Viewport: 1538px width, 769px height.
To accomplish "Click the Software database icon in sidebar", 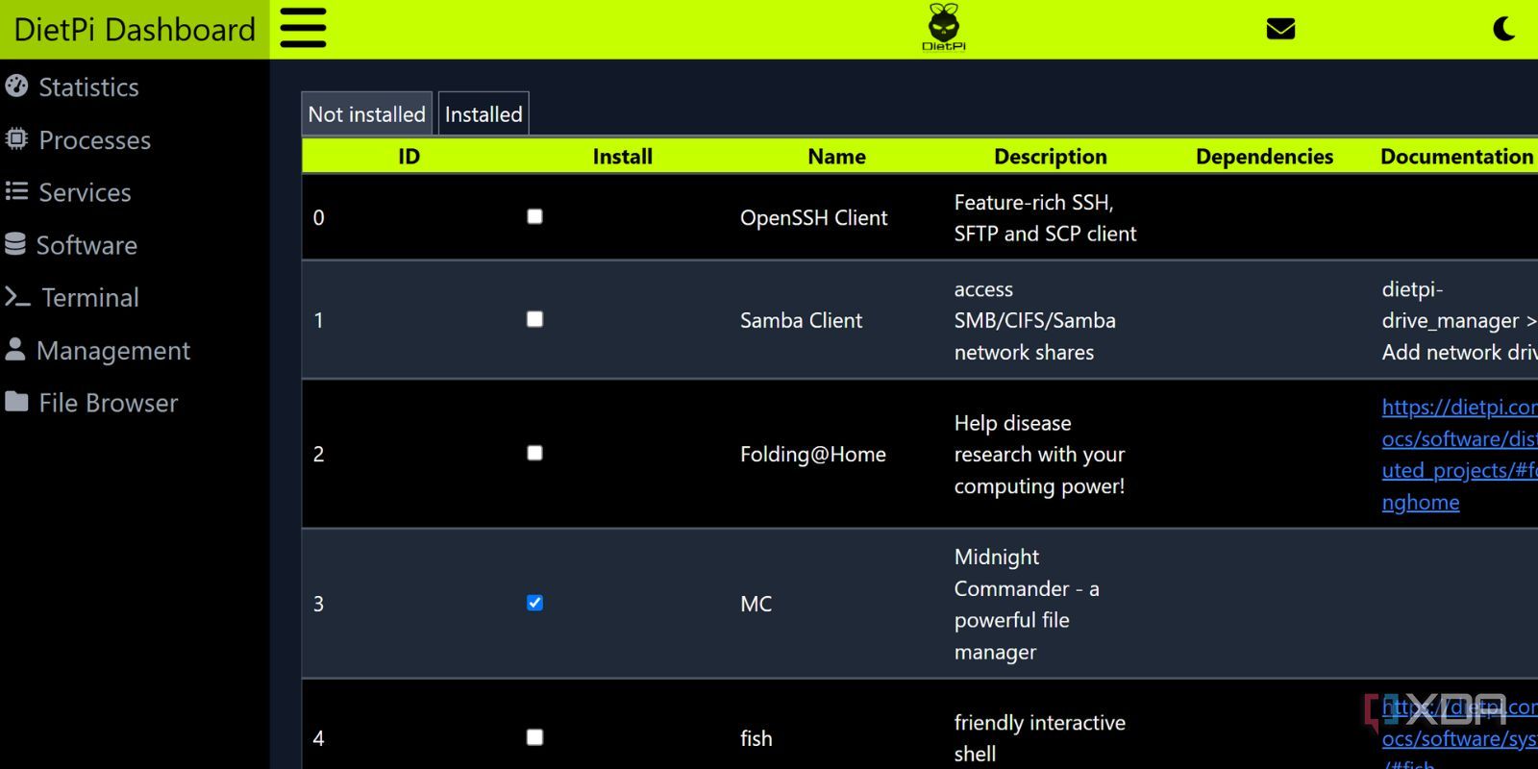I will coord(15,244).
